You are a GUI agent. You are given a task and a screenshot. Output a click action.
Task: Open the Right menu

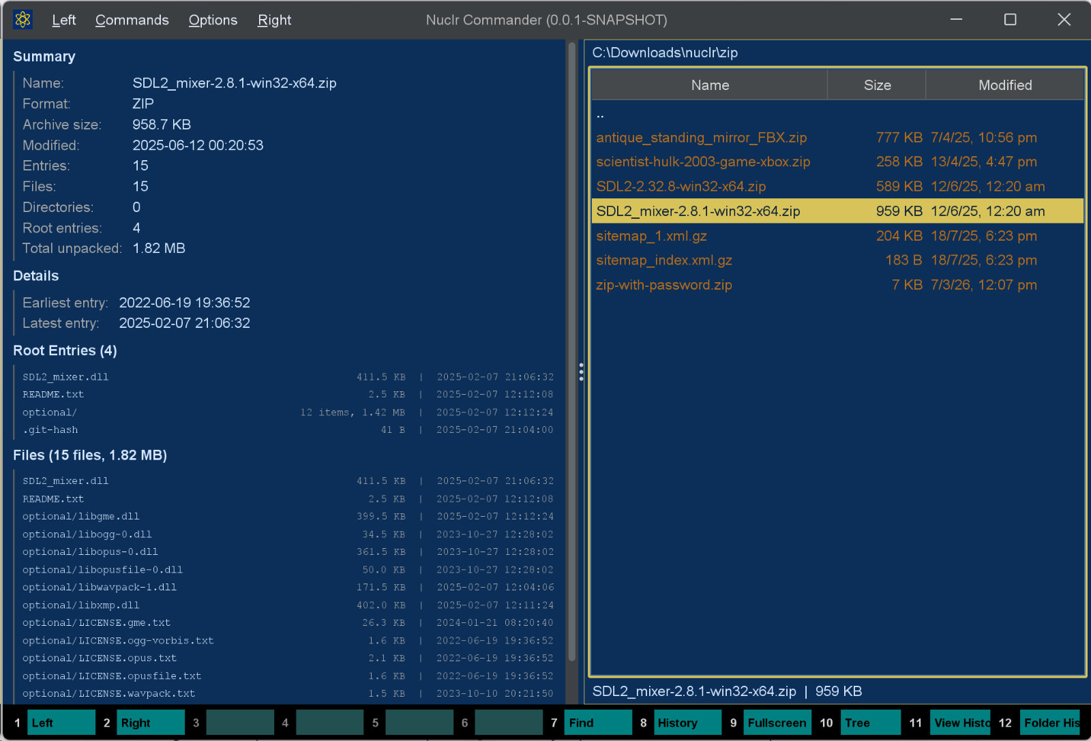click(x=274, y=20)
